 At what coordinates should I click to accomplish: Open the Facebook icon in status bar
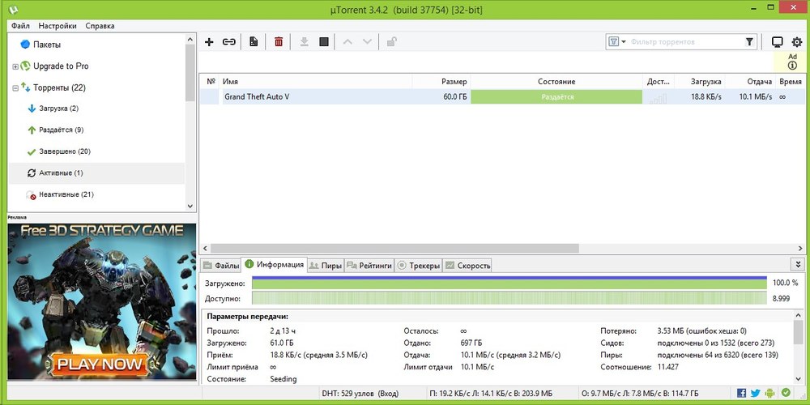pyautogui.click(x=742, y=393)
